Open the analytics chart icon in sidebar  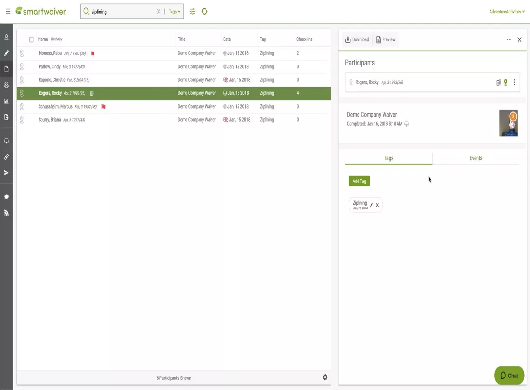(7, 101)
